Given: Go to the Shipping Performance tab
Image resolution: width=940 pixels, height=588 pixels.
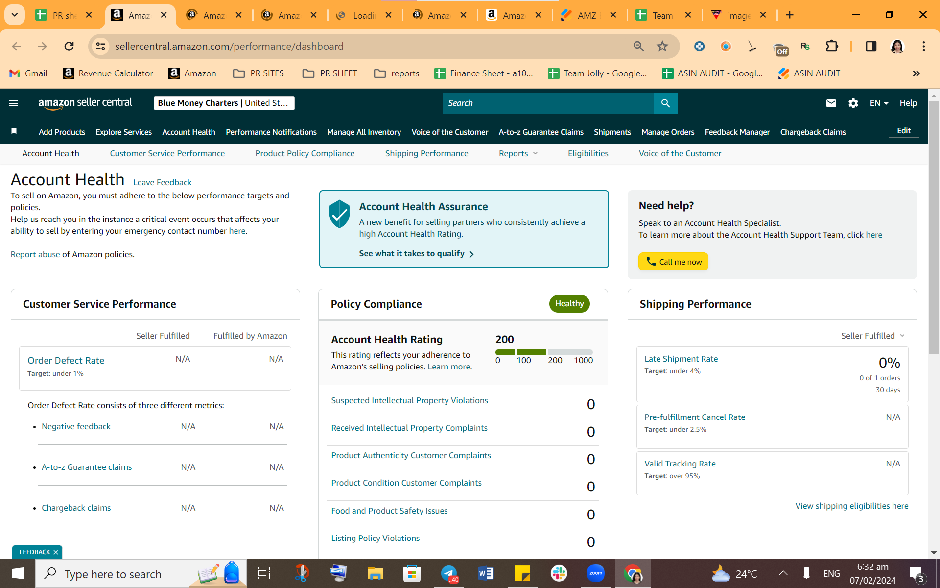Looking at the screenshot, I should 426,153.
